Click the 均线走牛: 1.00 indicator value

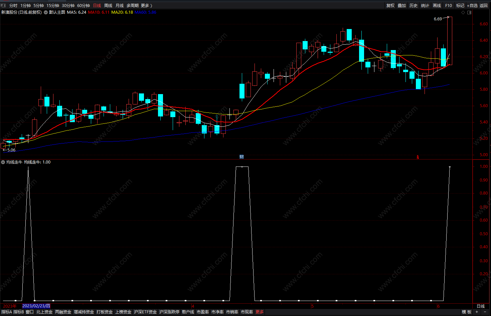pyautogui.click(x=37, y=162)
